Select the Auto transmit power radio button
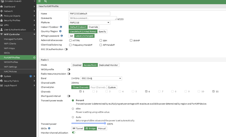Screen dimensions: 226x137 pyautogui.click(x=73, y=117)
